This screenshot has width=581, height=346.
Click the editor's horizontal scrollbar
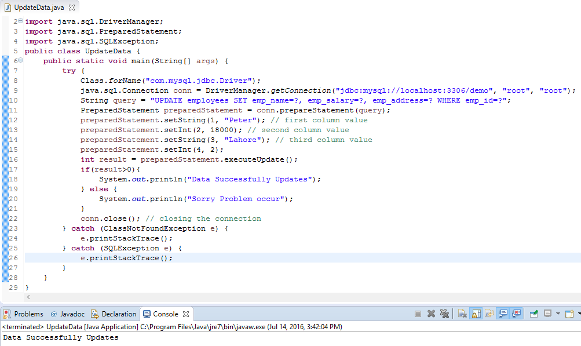(232, 297)
